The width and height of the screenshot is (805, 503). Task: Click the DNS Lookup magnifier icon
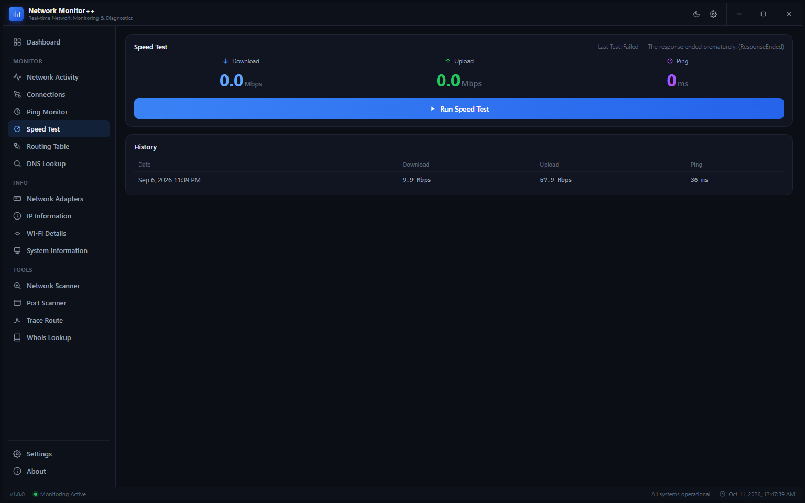[x=17, y=163]
